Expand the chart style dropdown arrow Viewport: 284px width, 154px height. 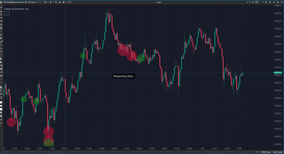tap(48, 2)
